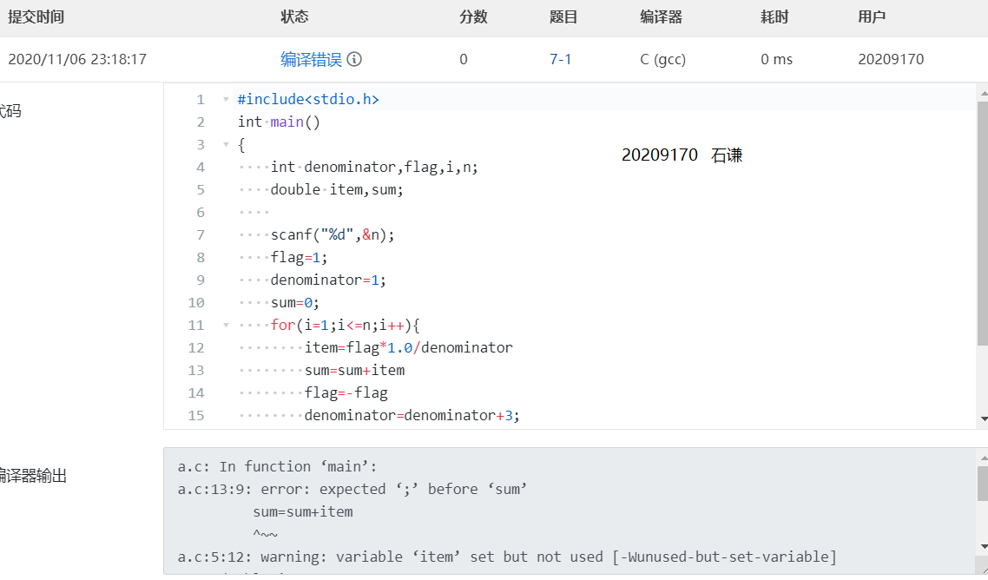Collapse the fold arrow at line 1
This screenshot has width=988, height=580.
[x=226, y=100]
